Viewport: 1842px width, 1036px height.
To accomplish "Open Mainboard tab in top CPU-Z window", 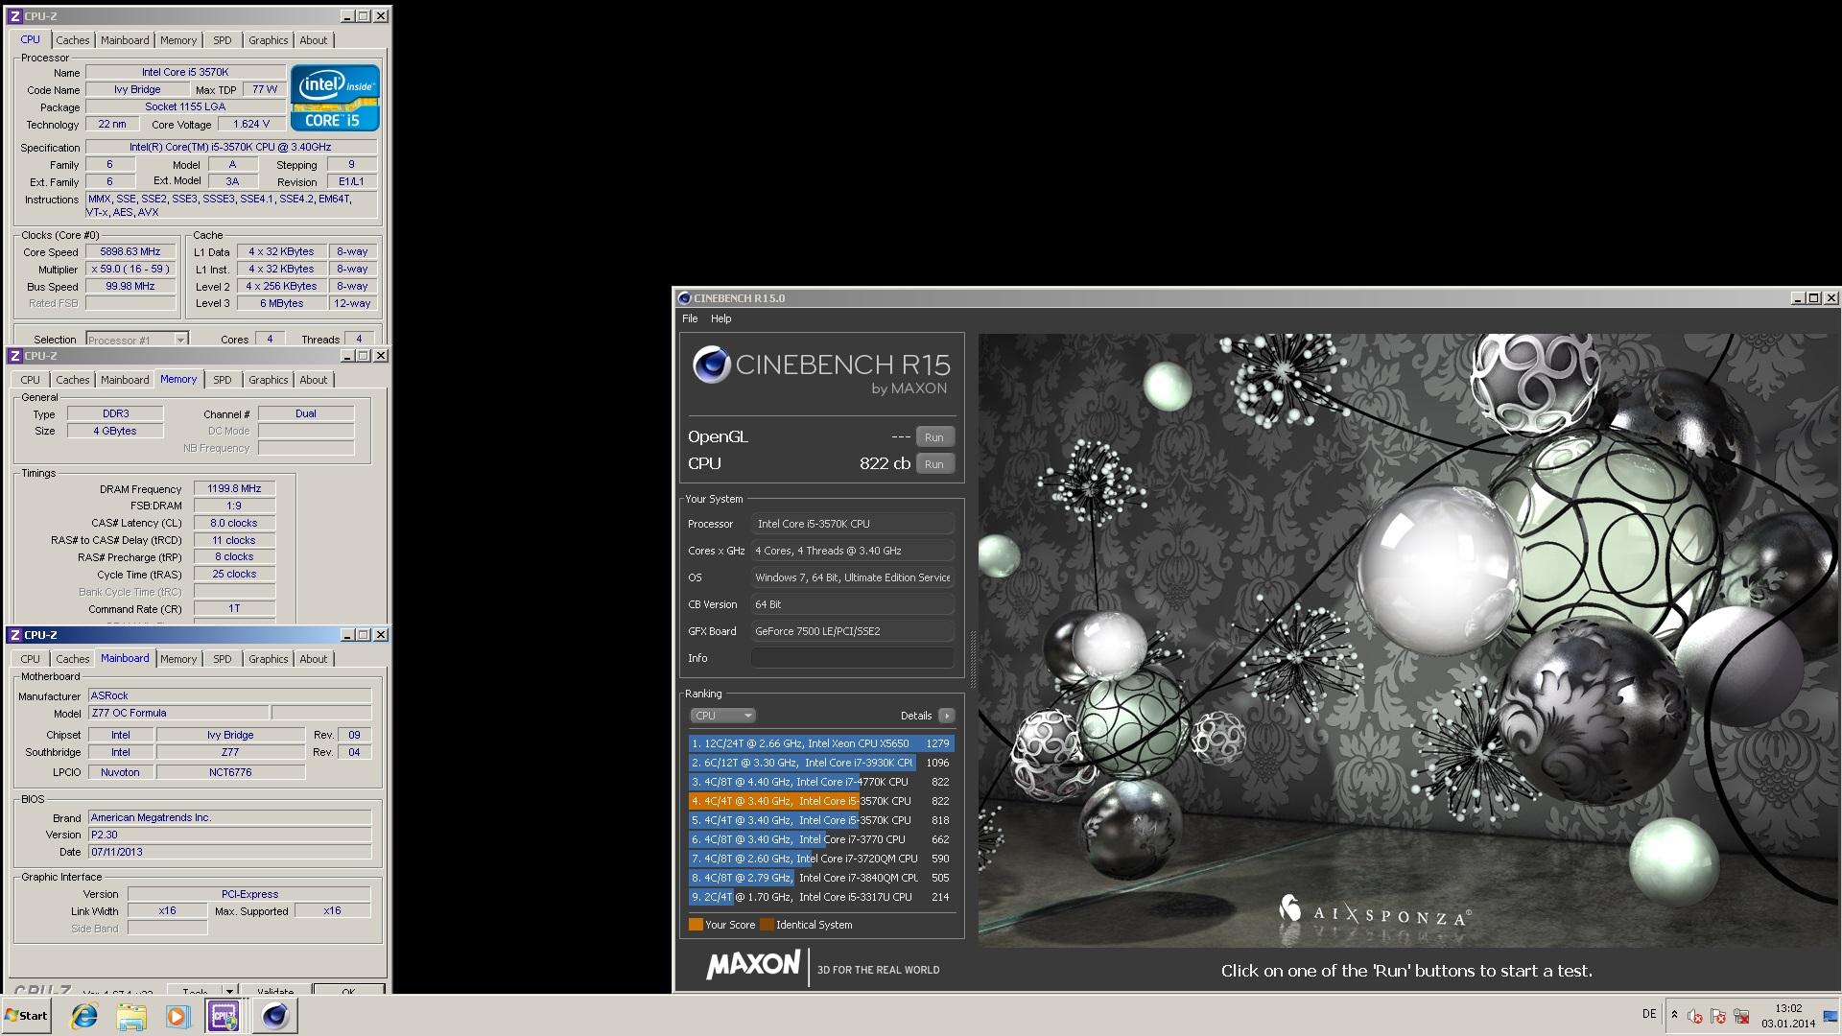I will click(125, 40).
